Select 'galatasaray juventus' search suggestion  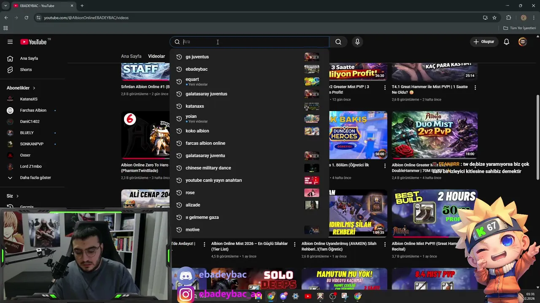pos(249,94)
